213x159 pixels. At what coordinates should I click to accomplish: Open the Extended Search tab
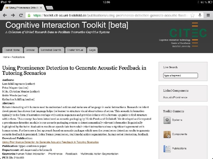(51, 50)
